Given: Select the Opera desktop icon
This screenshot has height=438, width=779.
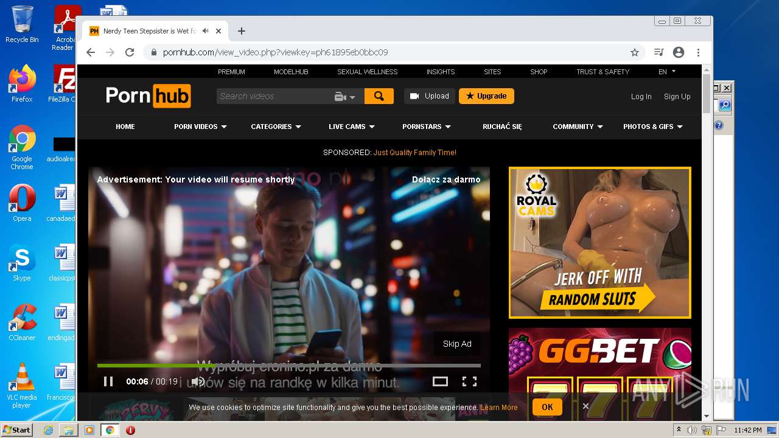Looking at the screenshot, I should tap(22, 203).
